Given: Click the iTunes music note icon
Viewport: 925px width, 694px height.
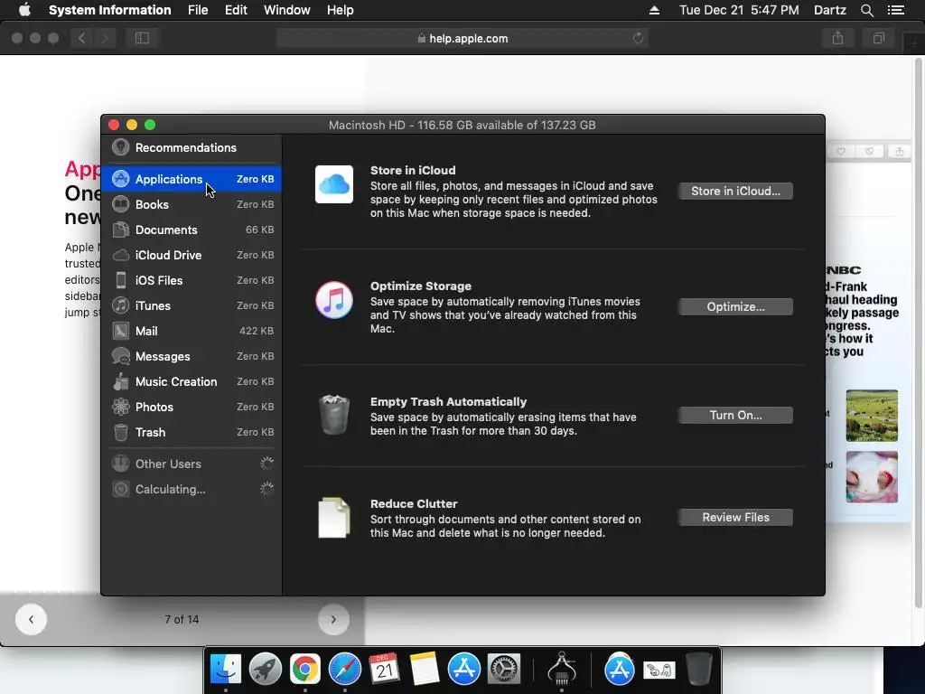Looking at the screenshot, I should pos(334,300).
